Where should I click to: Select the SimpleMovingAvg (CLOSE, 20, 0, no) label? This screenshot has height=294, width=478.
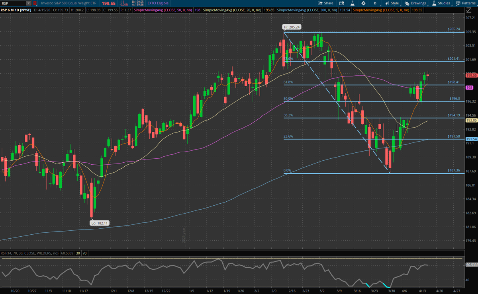pyautogui.click(x=233, y=10)
